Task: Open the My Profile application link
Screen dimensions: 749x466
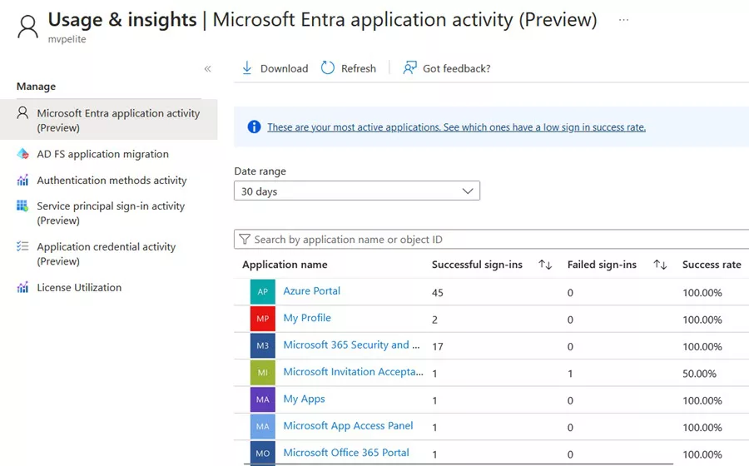Action: pos(306,318)
